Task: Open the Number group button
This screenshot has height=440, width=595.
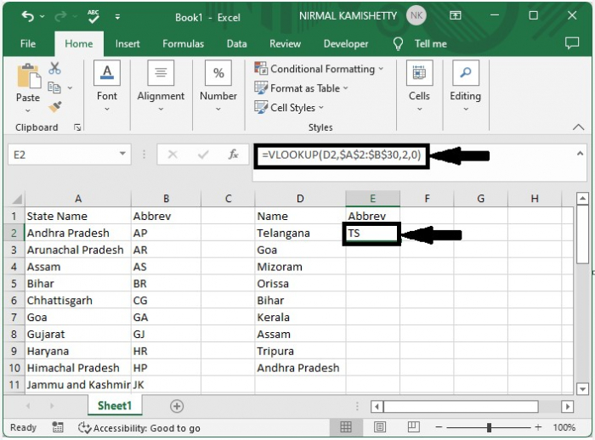Action: coord(218,87)
